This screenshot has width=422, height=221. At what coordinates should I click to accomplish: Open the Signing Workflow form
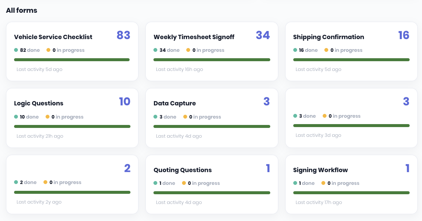coord(320,170)
